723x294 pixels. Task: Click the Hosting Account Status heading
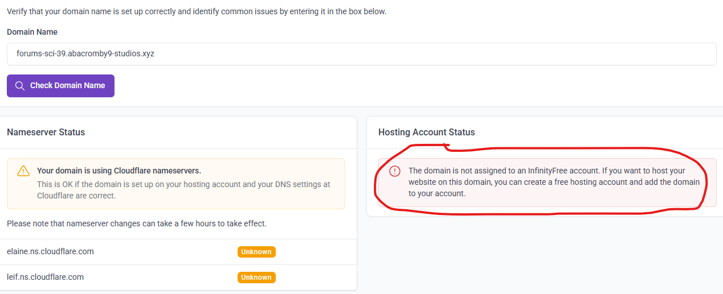426,132
